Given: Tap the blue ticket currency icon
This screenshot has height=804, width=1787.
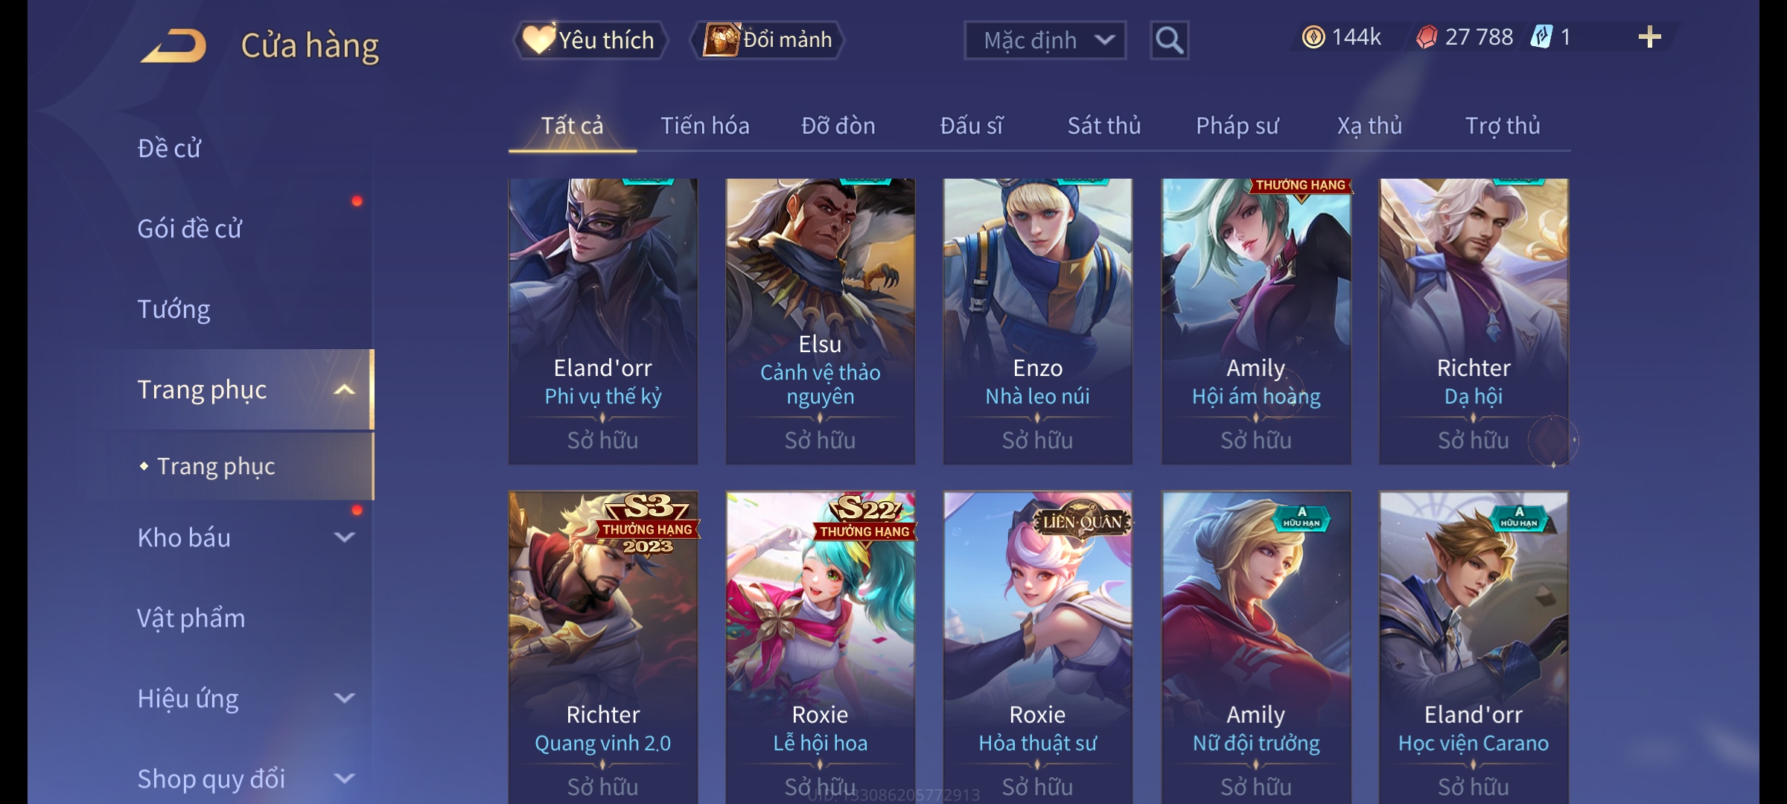Looking at the screenshot, I should [1541, 37].
